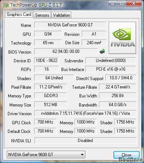Click the "Bus Interface" label
Viewport: 144px width, 163px height.
click(x=73, y=70)
